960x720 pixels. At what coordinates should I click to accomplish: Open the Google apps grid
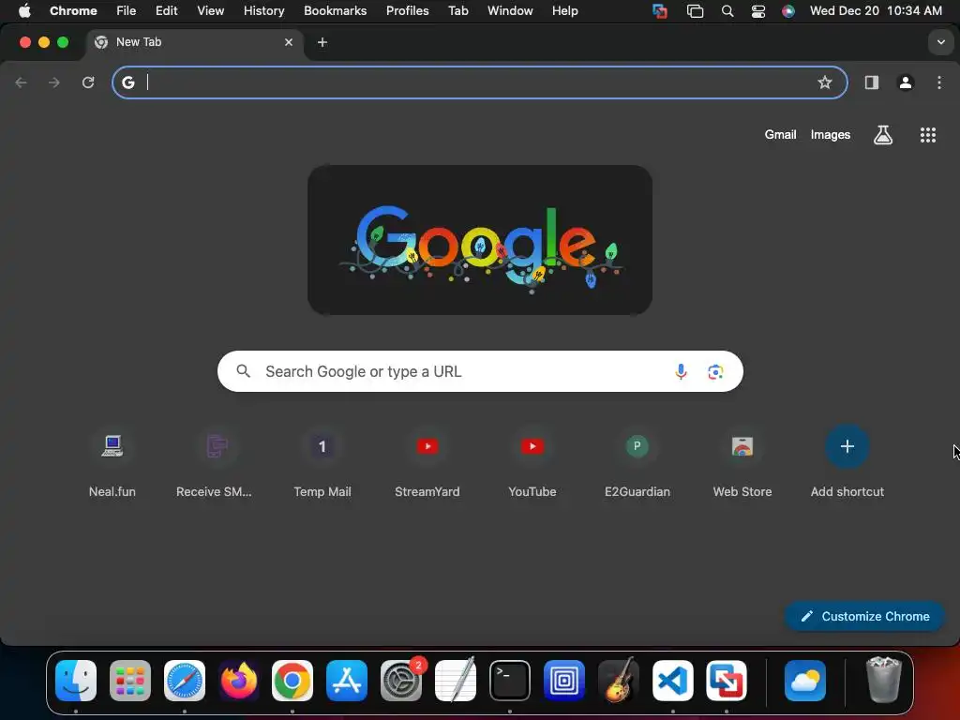click(x=928, y=135)
